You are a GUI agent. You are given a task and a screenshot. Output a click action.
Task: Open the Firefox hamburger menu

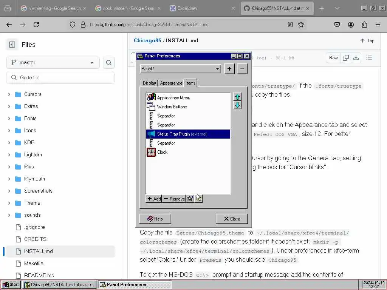(378, 25)
